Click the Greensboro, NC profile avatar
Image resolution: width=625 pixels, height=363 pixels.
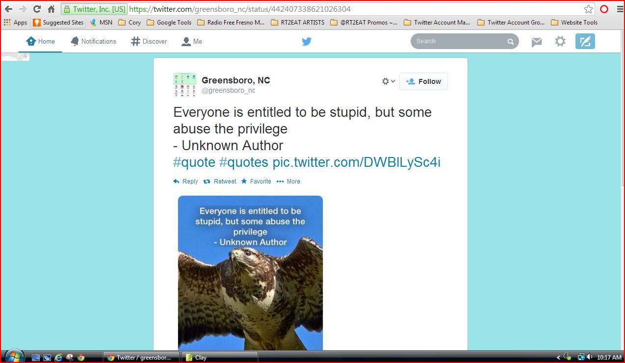[185, 84]
